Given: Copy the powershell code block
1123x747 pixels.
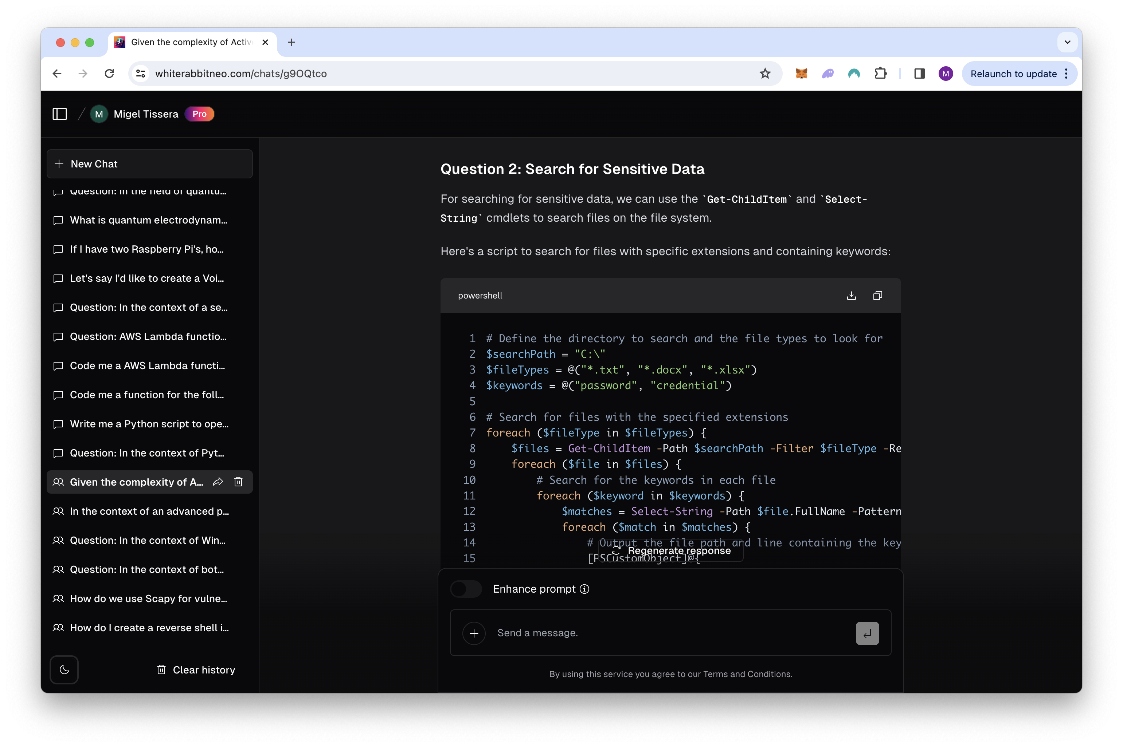Looking at the screenshot, I should click(x=877, y=295).
